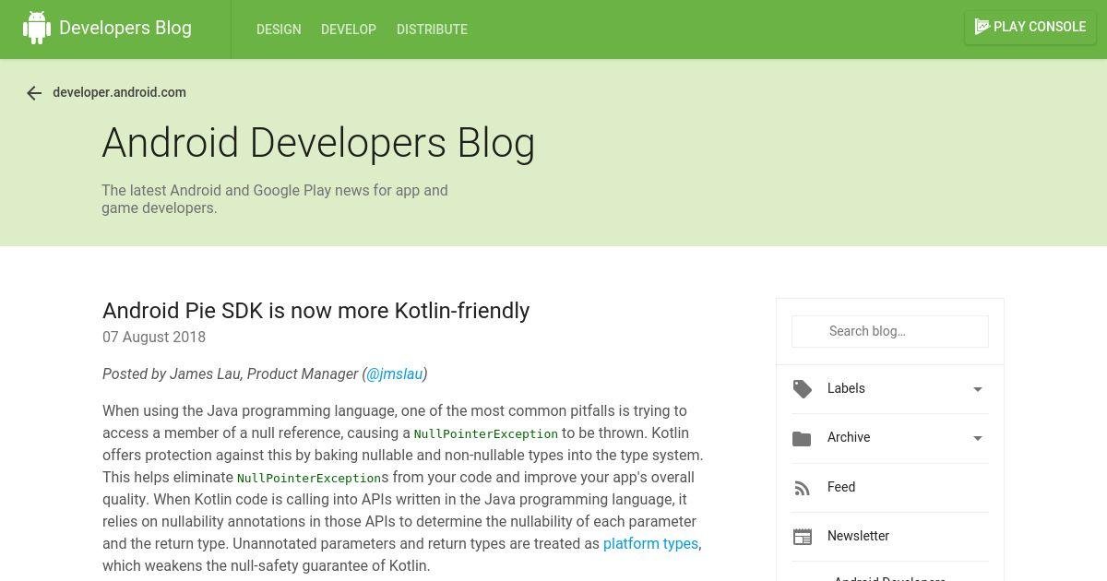Click the back arrow beside developer.android.com
The image size is (1107, 581).
34,93
